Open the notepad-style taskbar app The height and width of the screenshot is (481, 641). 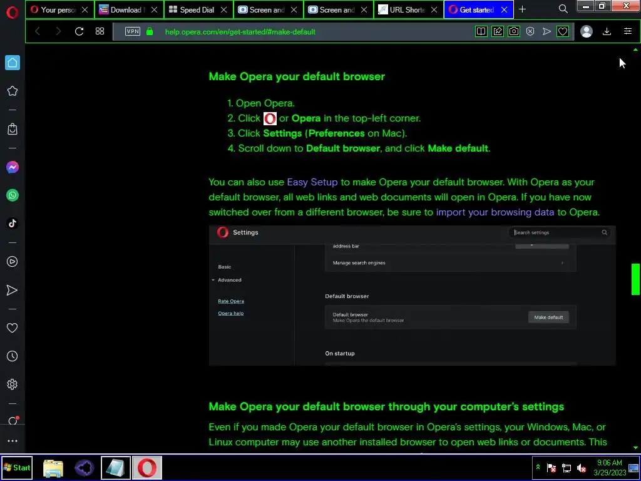[116, 468]
